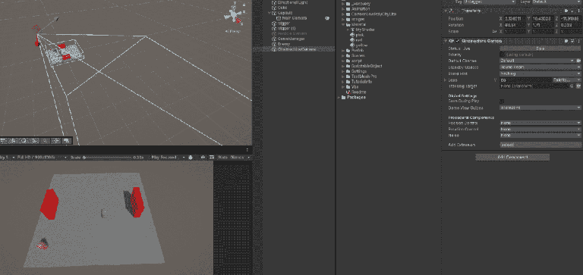Collapse the Capsule object in Hierarchy
This screenshot has height=275, width=583.
(269, 13)
